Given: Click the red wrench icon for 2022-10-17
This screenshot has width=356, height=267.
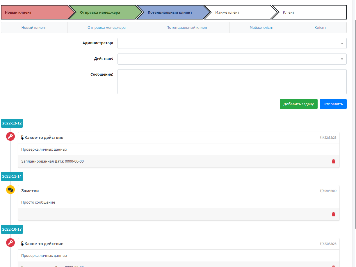Looking at the screenshot, I should 10,243.
